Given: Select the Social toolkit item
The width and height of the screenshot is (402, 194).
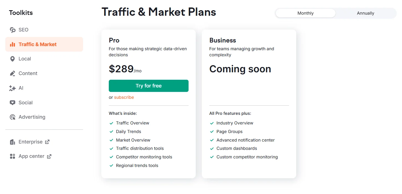Looking at the screenshot, I should point(25,103).
